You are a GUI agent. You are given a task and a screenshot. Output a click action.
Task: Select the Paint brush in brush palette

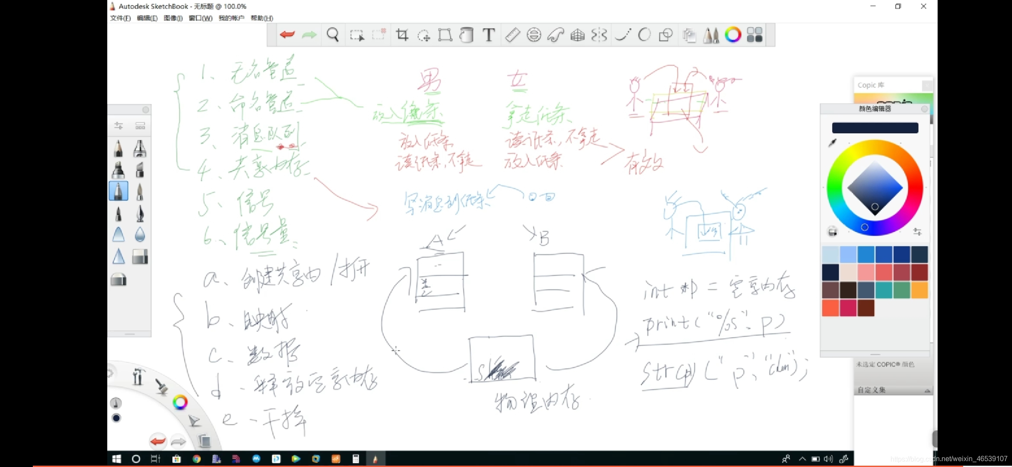(x=140, y=192)
